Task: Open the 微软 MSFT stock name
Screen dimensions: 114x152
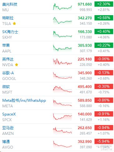Action: [6, 87]
